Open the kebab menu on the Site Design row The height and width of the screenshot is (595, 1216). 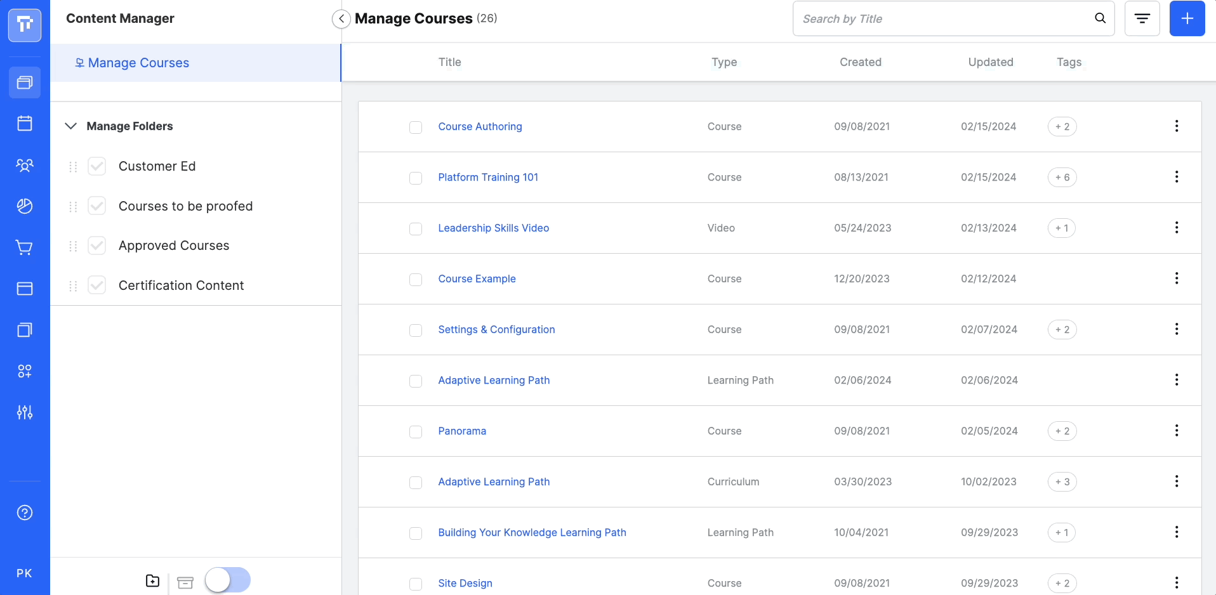tap(1176, 582)
